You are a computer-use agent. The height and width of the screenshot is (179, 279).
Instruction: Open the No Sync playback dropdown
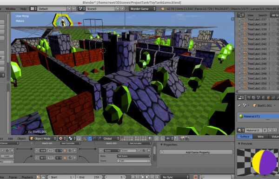[175, 177]
